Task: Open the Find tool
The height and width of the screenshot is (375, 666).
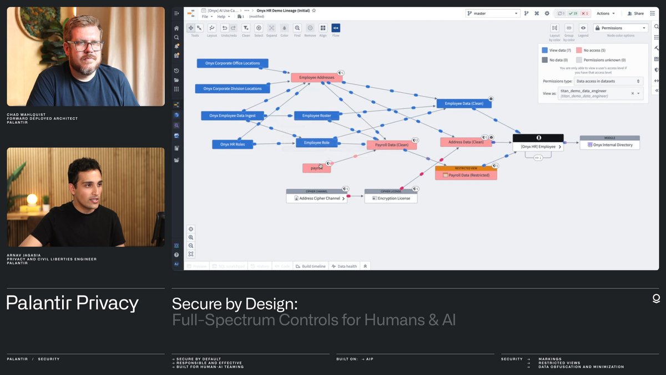Action: (x=297, y=28)
